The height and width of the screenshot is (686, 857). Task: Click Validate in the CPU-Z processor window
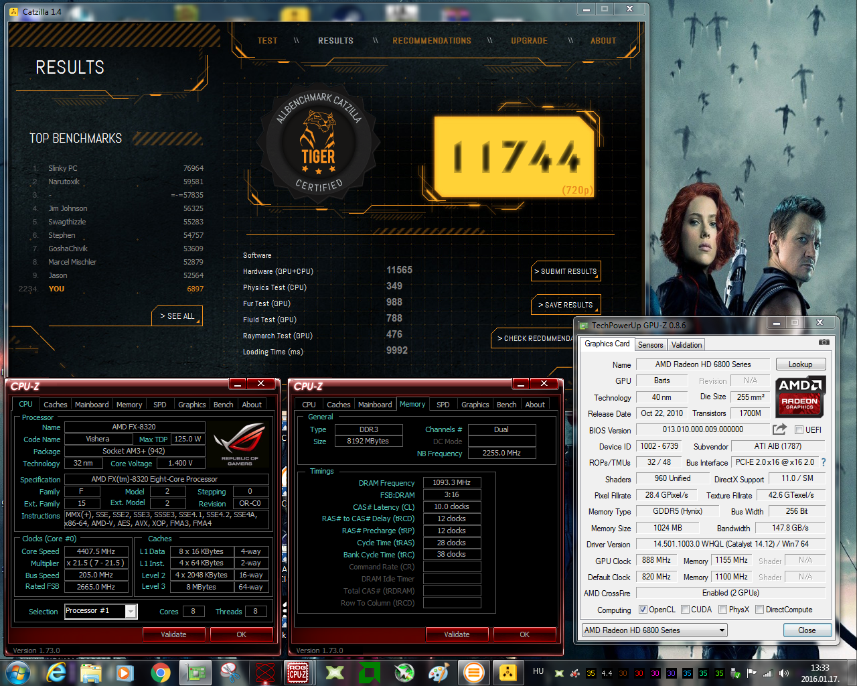point(173,634)
